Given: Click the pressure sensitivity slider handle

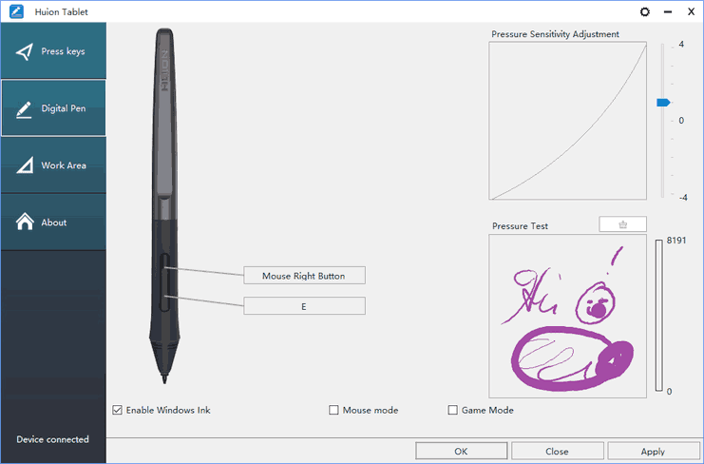Looking at the screenshot, I should tap(663, 102).
